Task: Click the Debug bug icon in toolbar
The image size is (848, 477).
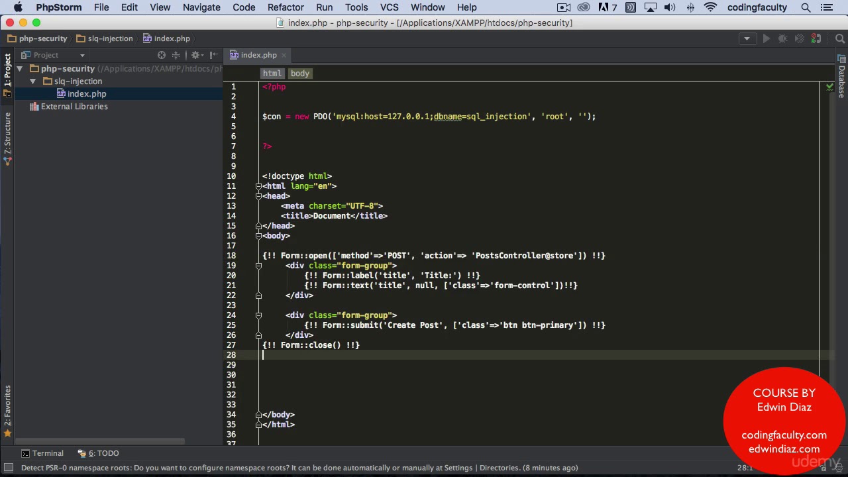Action: pos(783,39)
